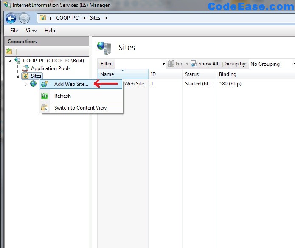Click the *:80 (http) binding cell
Viewport: 295px width, 248px height.
click(230, 84)
